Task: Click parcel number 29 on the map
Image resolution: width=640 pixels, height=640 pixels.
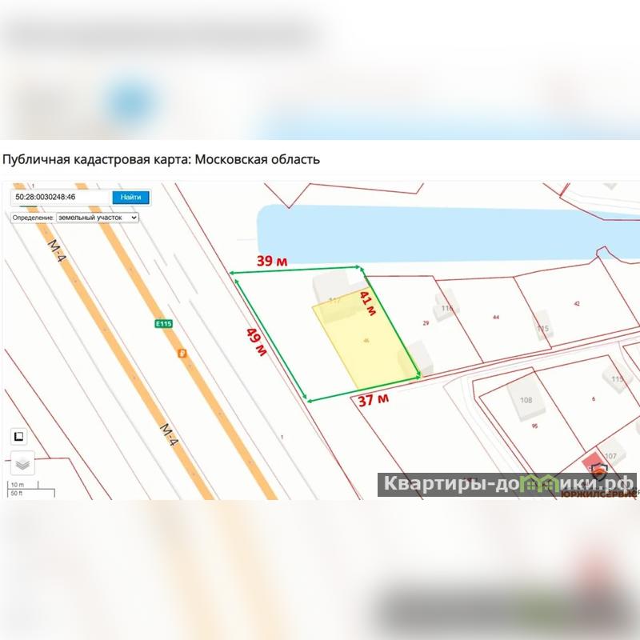Action: (426, 323)
